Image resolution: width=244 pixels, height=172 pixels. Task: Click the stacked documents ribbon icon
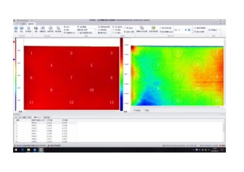point(58,28)
